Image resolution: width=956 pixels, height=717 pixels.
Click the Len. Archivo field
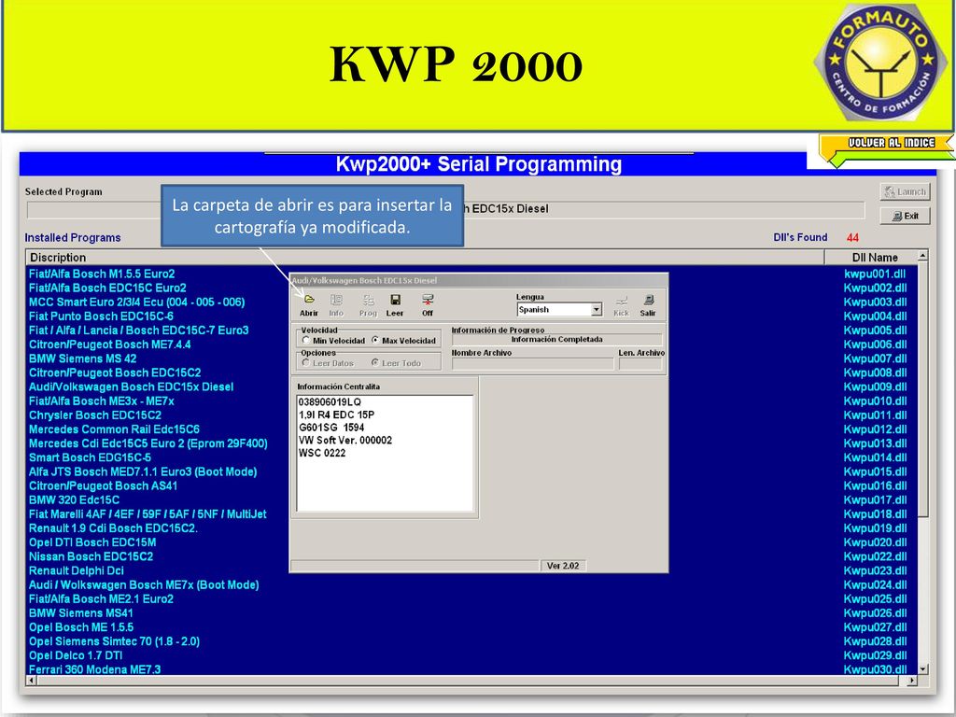[x=640, y=364]
